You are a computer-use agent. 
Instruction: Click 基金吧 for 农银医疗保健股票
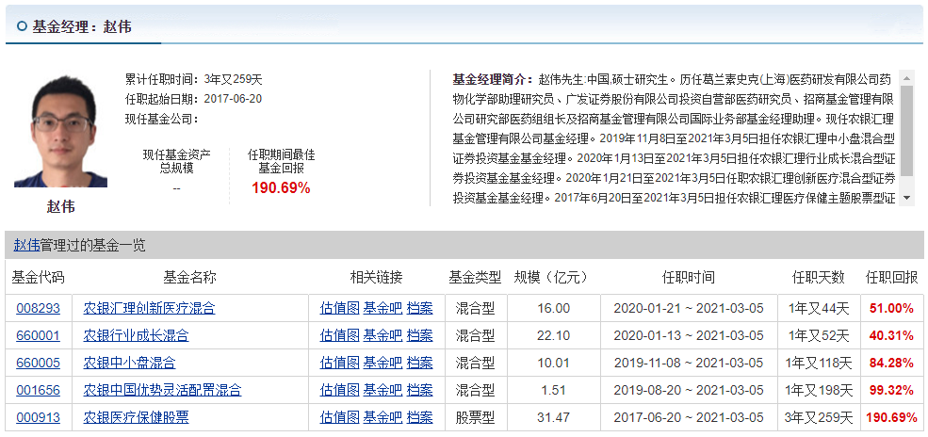[x=383, y=417]
